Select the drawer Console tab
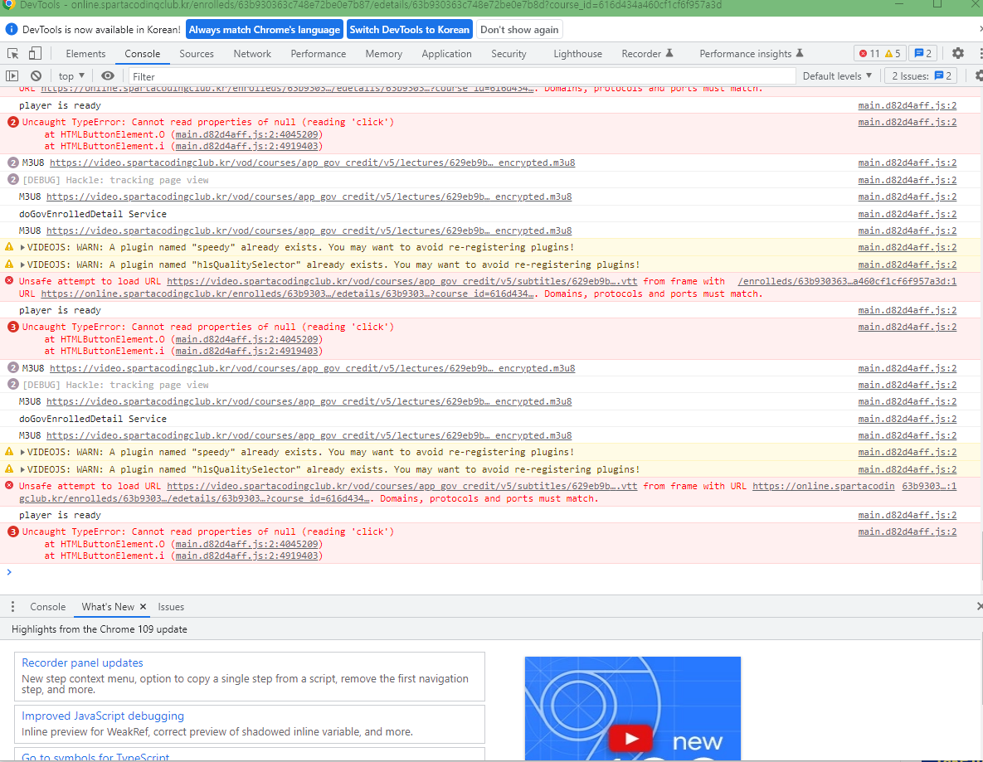983x762 pixels. click(47, 607)
